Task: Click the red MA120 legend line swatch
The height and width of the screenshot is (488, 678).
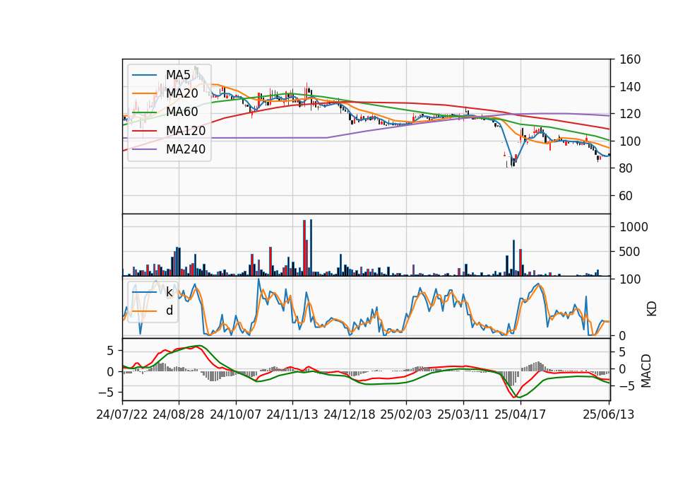Action: (144, 132)
